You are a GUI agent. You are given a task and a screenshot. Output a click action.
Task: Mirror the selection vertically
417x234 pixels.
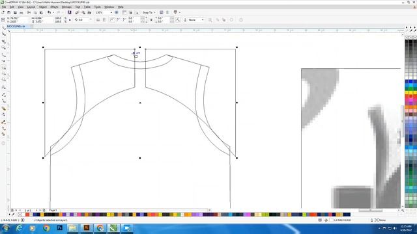(x=104, y=20)
